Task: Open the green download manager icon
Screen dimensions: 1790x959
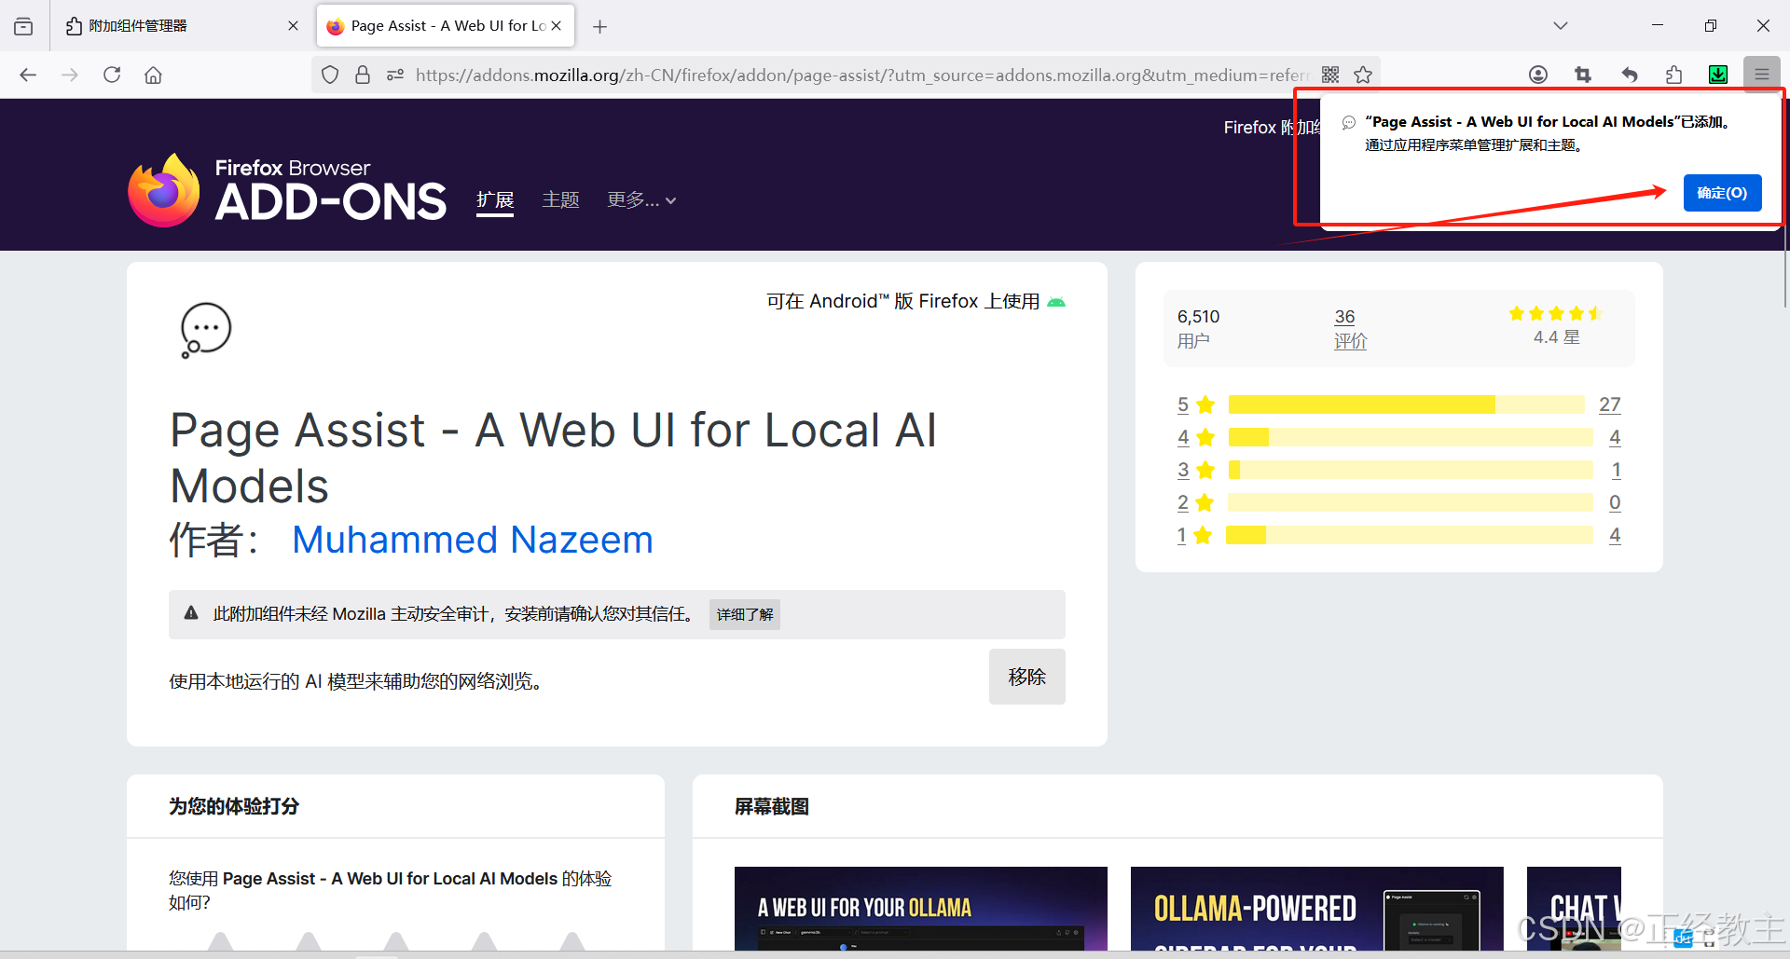Action: click(x=1718, y=75)
